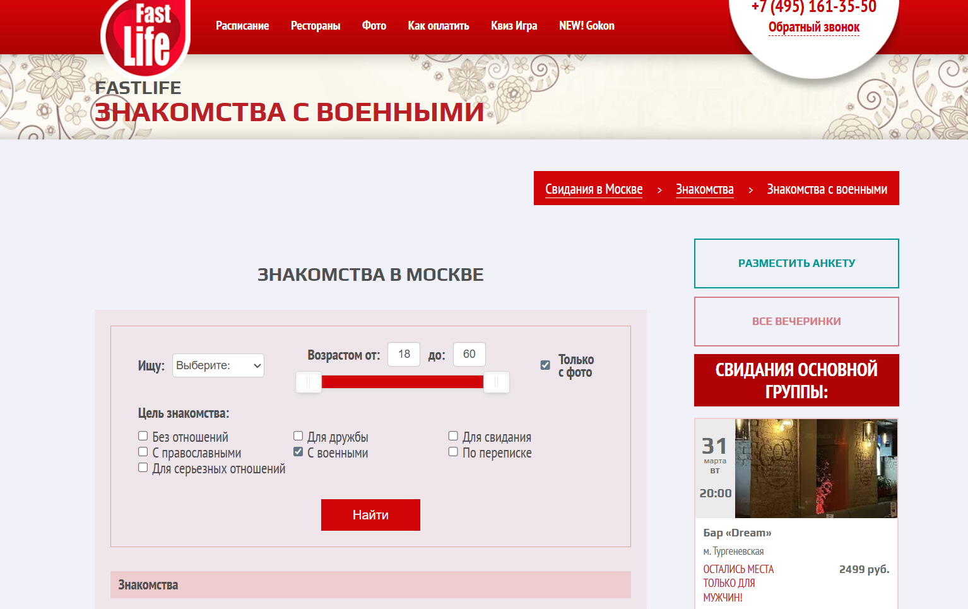The width and height of the screenshot is (968, 609).
Task: Go to the Фото page
Action: [x=374, y=26]
